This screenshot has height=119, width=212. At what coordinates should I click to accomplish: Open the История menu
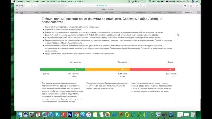51,1
